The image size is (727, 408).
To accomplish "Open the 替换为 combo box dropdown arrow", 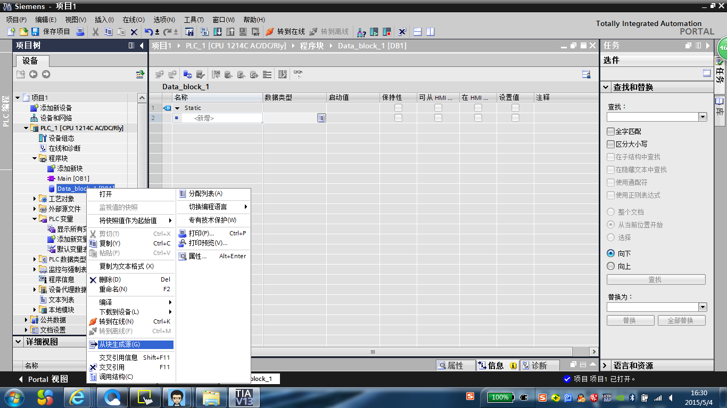I will [703, 307].
